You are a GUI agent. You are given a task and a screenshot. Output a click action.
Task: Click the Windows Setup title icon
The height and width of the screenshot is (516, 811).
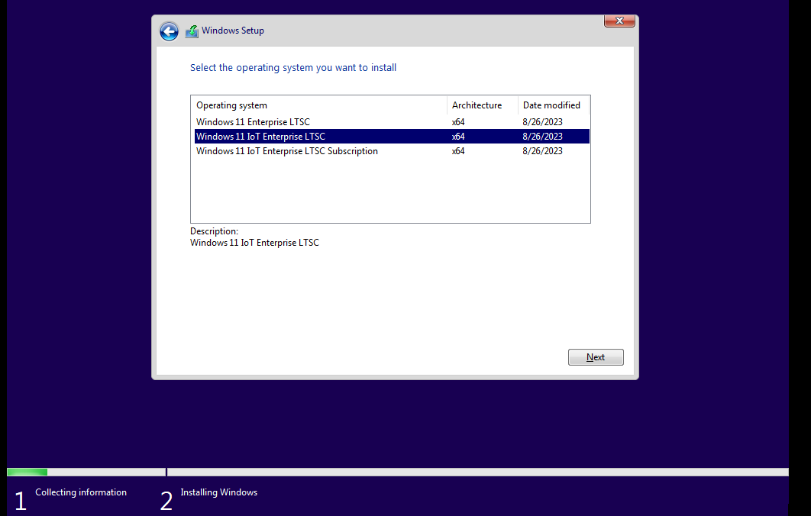(192, 31)
